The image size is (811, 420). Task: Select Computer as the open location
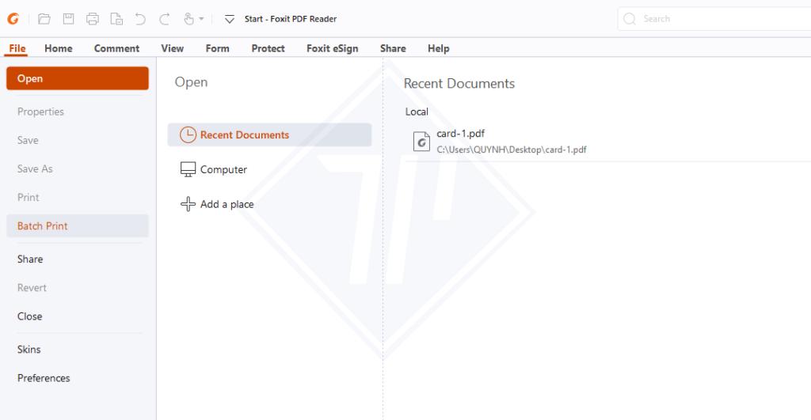pyautogui.click(x=223, y=170)
